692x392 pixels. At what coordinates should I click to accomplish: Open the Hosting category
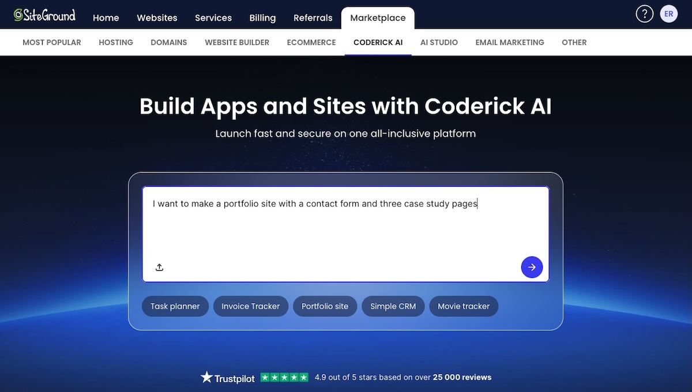116,42
